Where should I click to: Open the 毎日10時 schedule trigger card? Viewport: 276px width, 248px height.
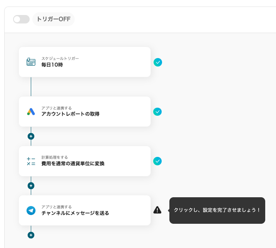pos(85,62)
